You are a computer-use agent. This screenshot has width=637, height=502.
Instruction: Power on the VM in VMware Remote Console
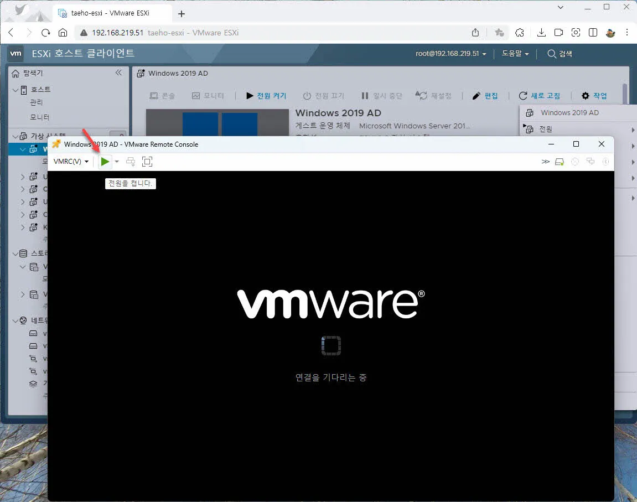click(105, 161)
